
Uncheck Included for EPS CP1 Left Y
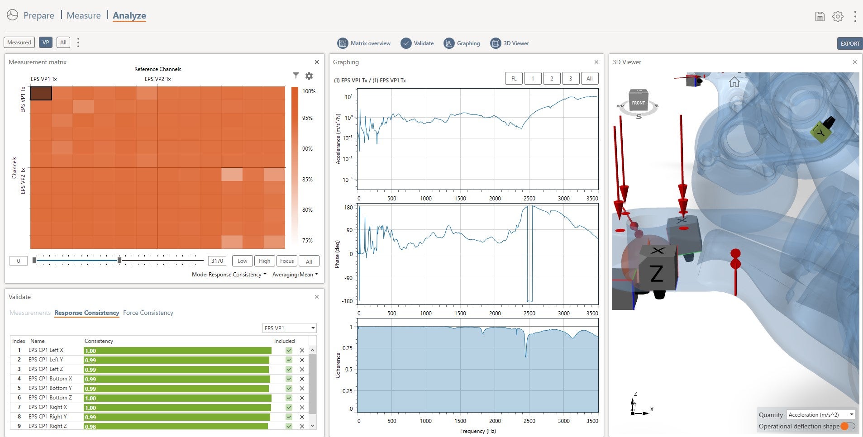click(x=289, y=360)
